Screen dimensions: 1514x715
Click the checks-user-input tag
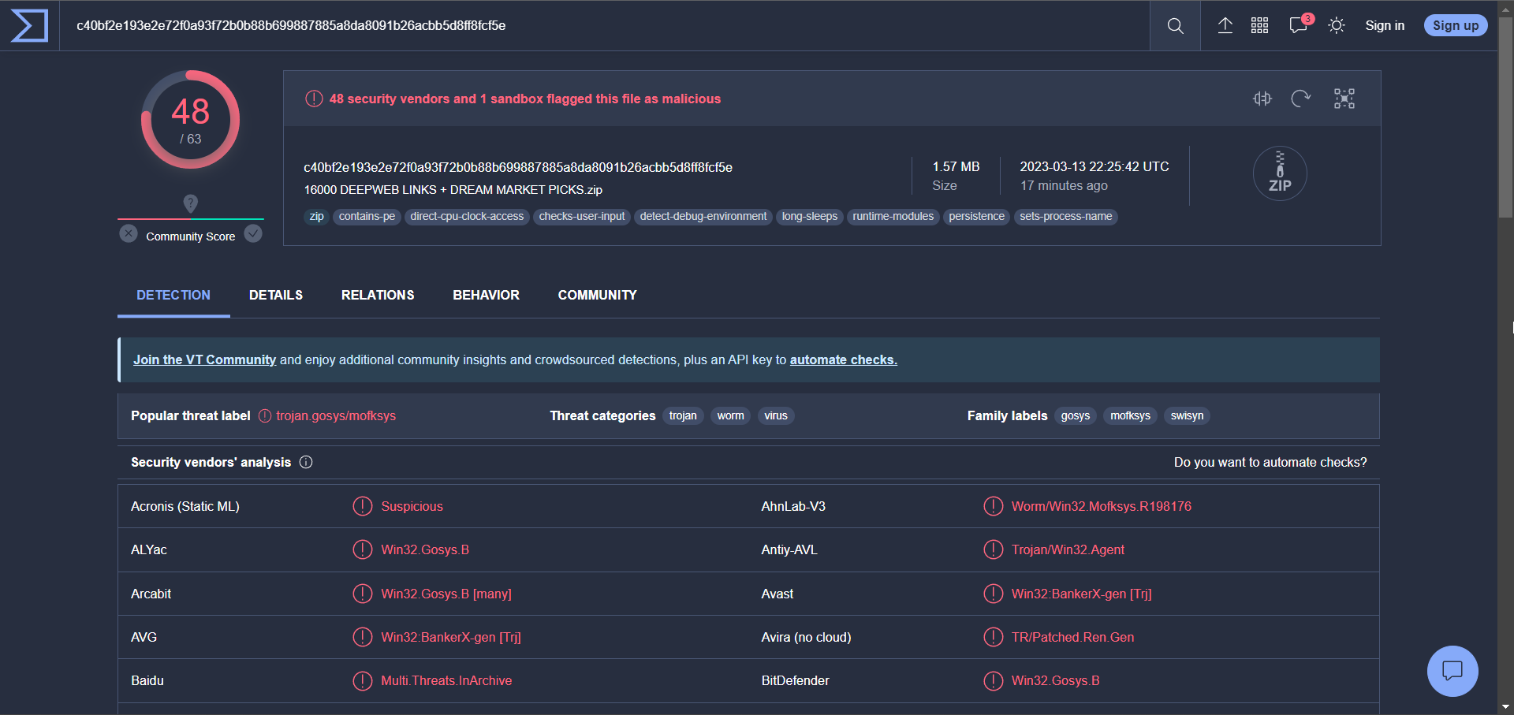(x=582, y=217)
